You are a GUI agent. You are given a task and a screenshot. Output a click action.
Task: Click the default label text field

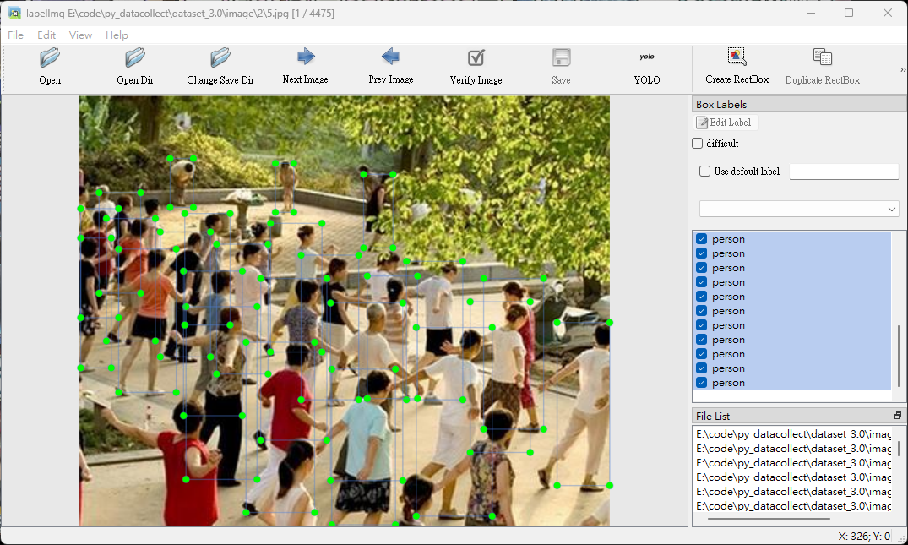pos(843,172)
